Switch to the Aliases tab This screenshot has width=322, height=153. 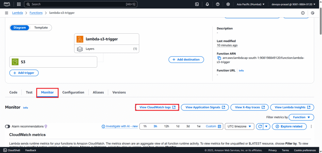pyautogui.click(x=98, y=92)
